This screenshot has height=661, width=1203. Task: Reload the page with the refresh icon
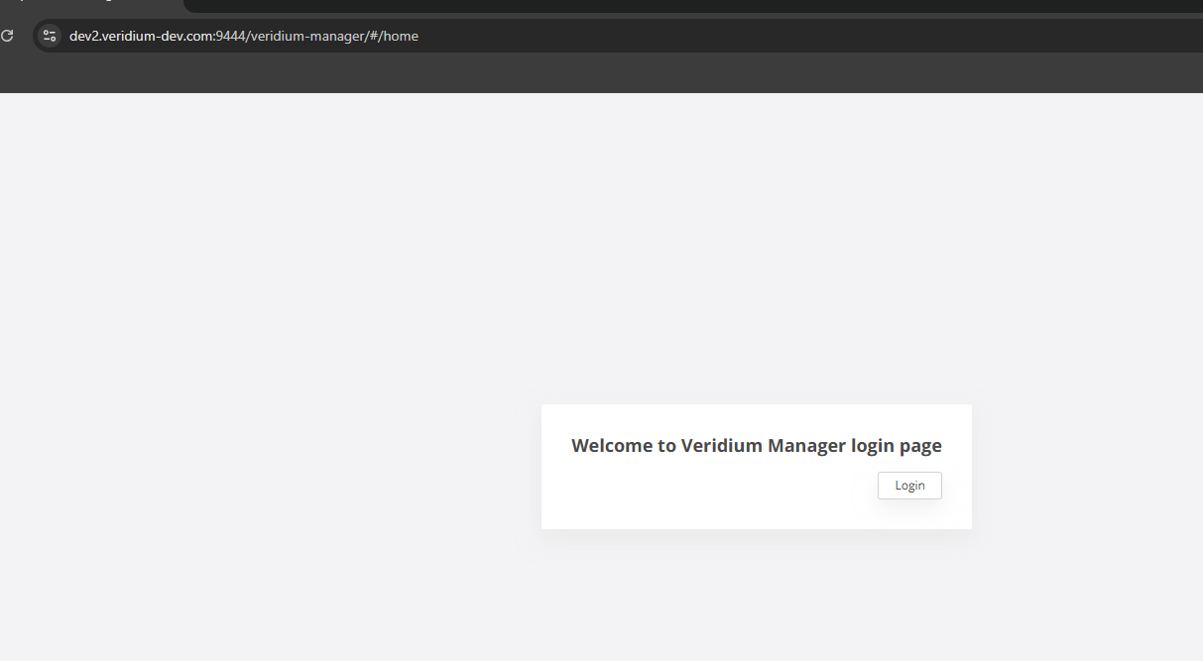pyautogui.click(x=7, y=36)
